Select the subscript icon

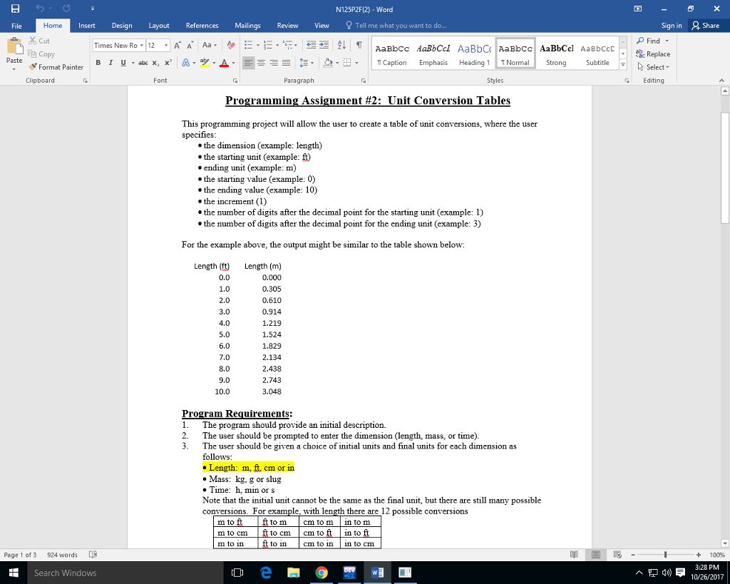(155, 63)
